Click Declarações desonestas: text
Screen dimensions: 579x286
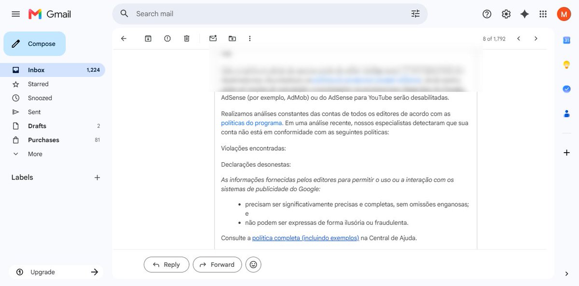coord(256,164)
